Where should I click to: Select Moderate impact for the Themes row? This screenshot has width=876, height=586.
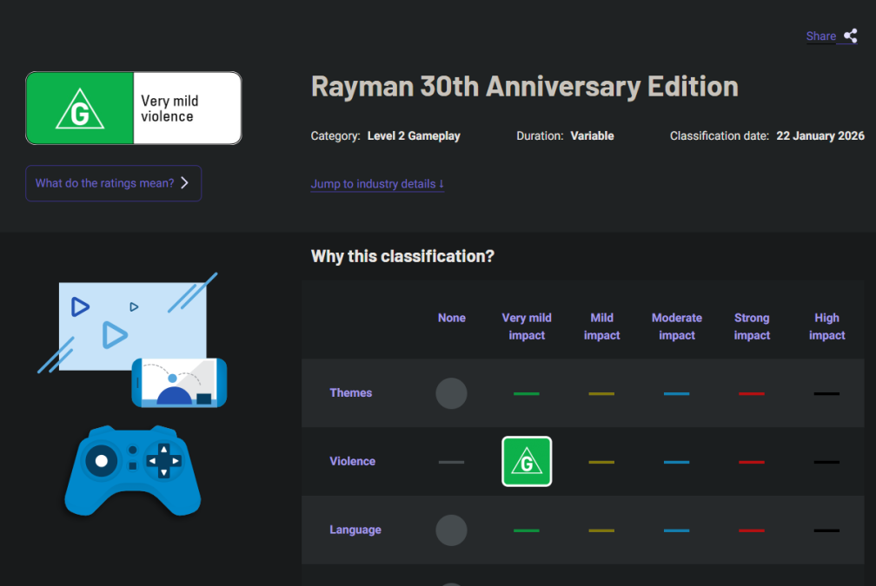(x=677, y=393)
